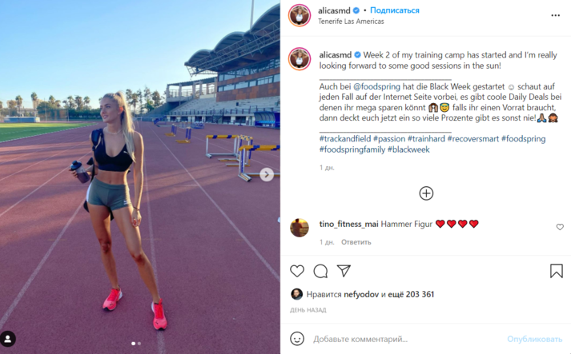
Task: Click the Подписаться follow link
Action: pos(395,10)
